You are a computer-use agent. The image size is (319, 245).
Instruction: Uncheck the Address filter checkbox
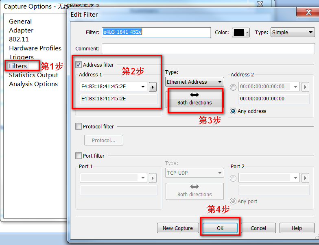click(79, 65)
